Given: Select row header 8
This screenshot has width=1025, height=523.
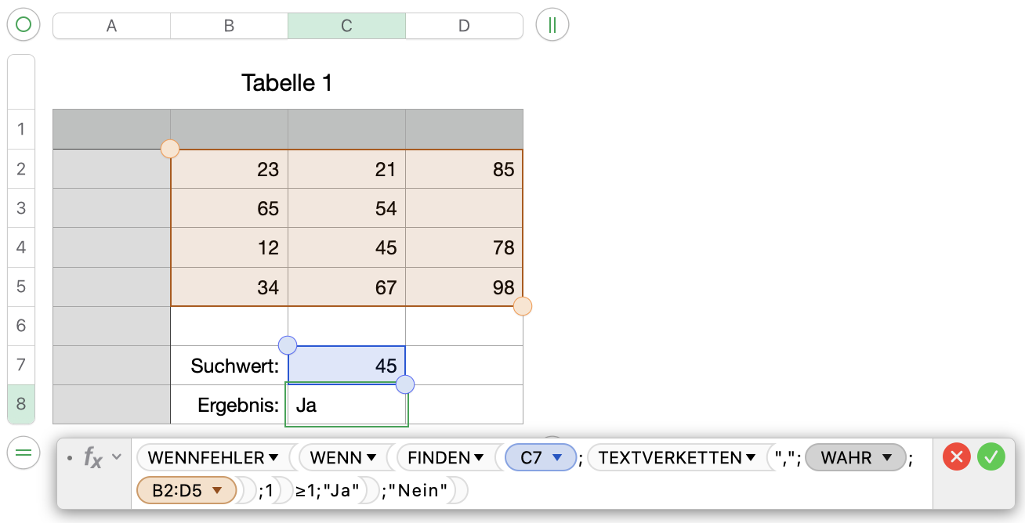Looking at the screenshot, I should pos(21,404).
